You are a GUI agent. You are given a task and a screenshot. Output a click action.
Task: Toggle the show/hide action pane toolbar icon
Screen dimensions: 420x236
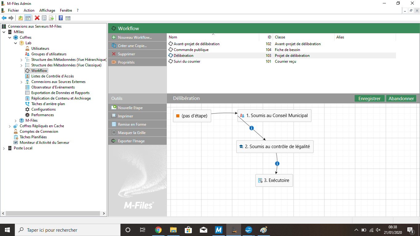68,18
